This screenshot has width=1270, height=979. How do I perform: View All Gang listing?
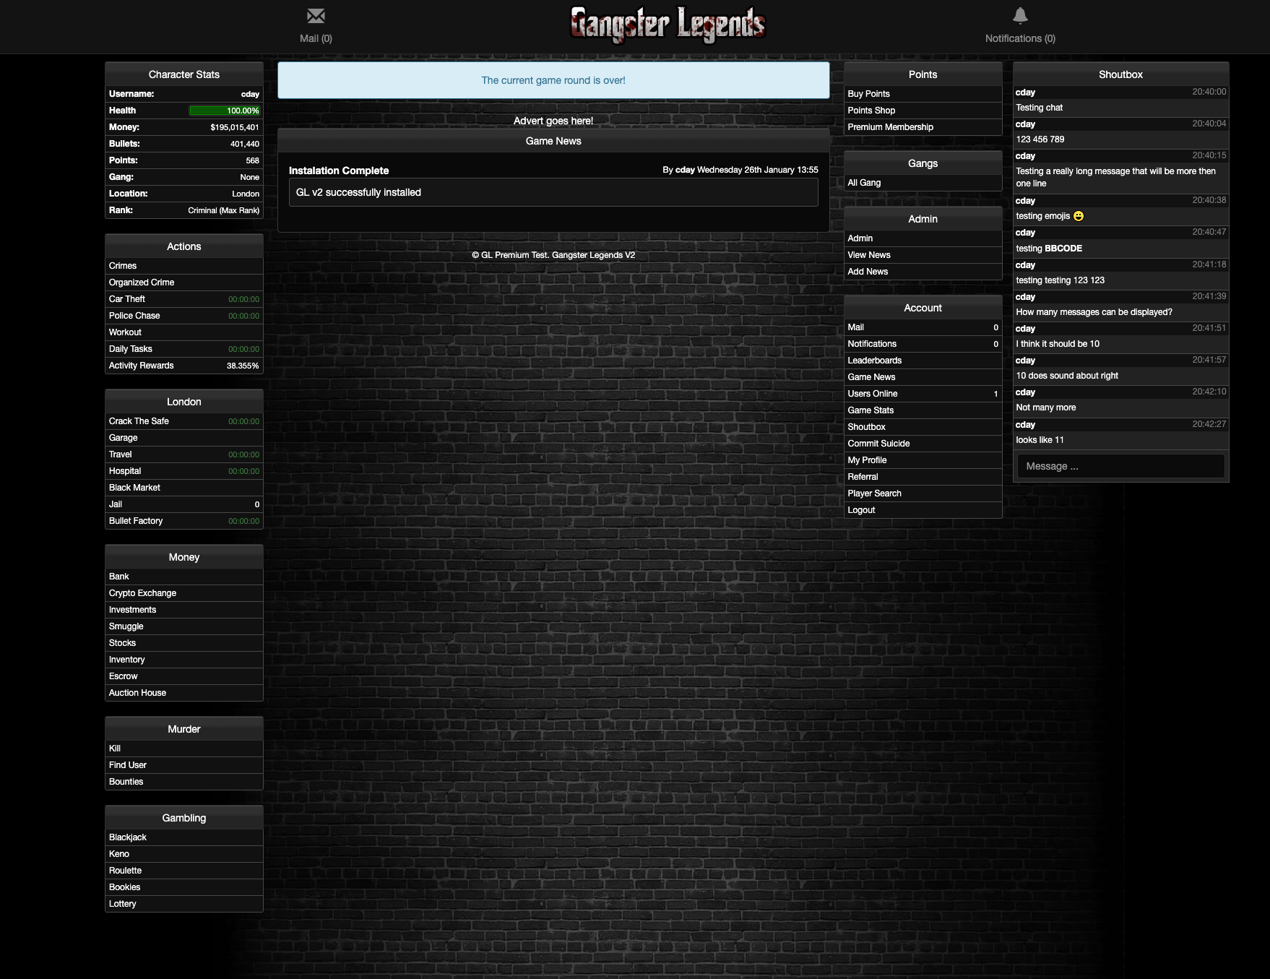coord(864,183)
